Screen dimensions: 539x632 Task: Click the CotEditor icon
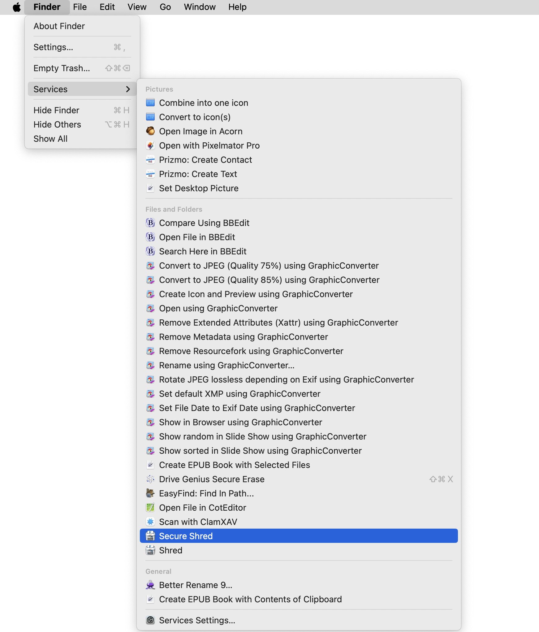click(150, 508)
